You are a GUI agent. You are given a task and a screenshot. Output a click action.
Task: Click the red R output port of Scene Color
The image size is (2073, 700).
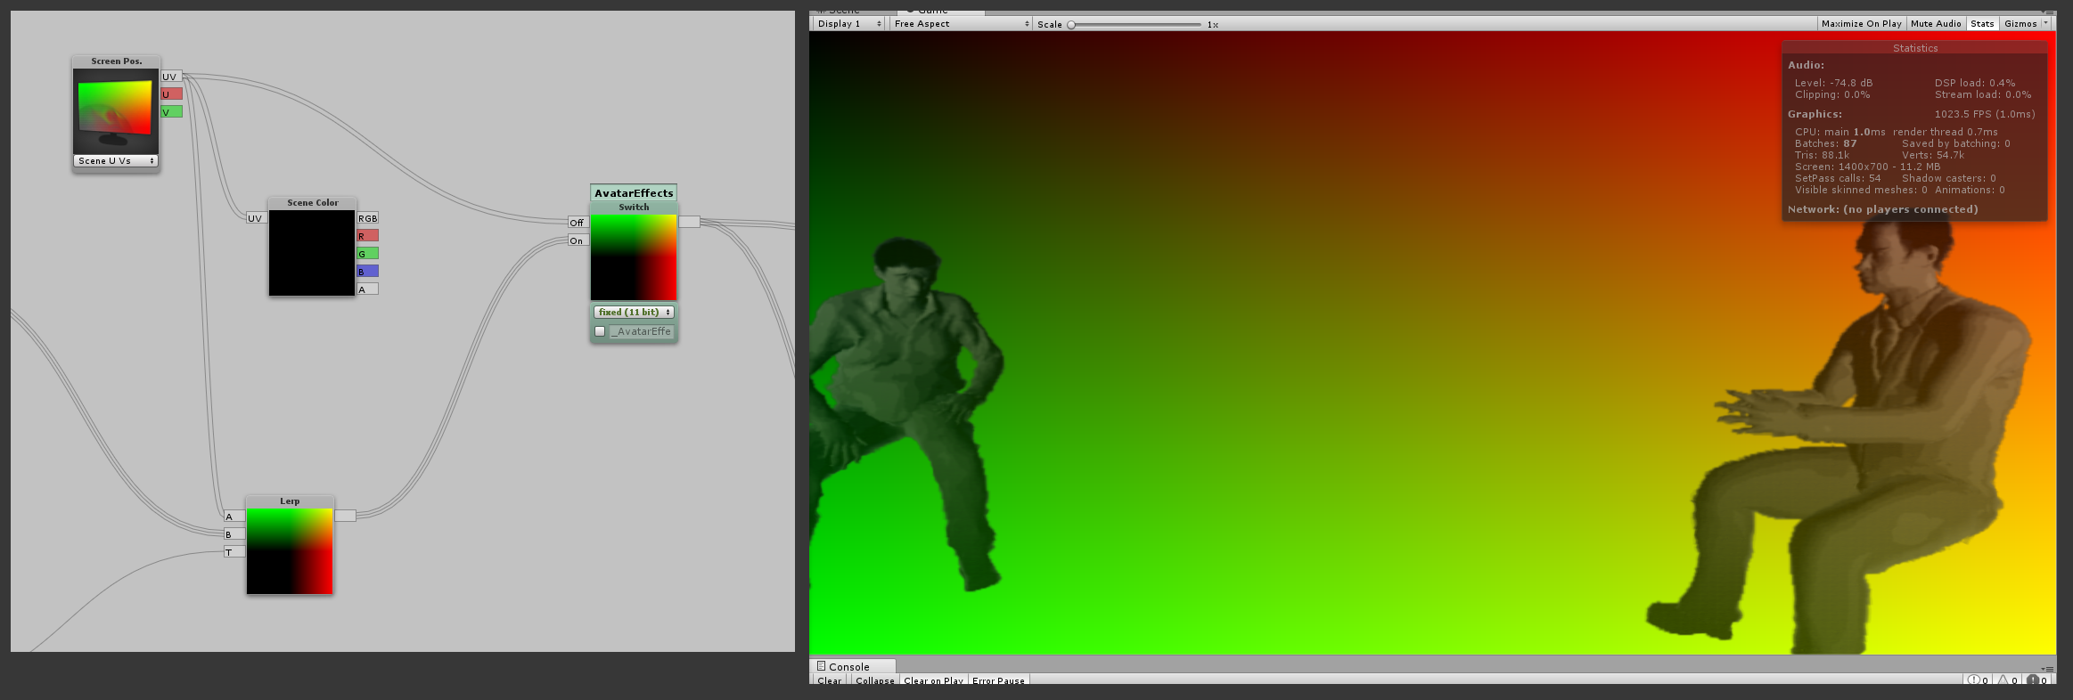(x=367, y=236)
